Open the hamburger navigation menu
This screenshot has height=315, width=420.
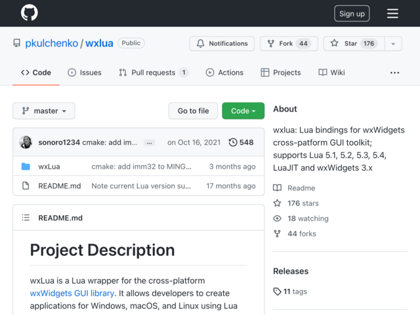[x=392, y=13]
